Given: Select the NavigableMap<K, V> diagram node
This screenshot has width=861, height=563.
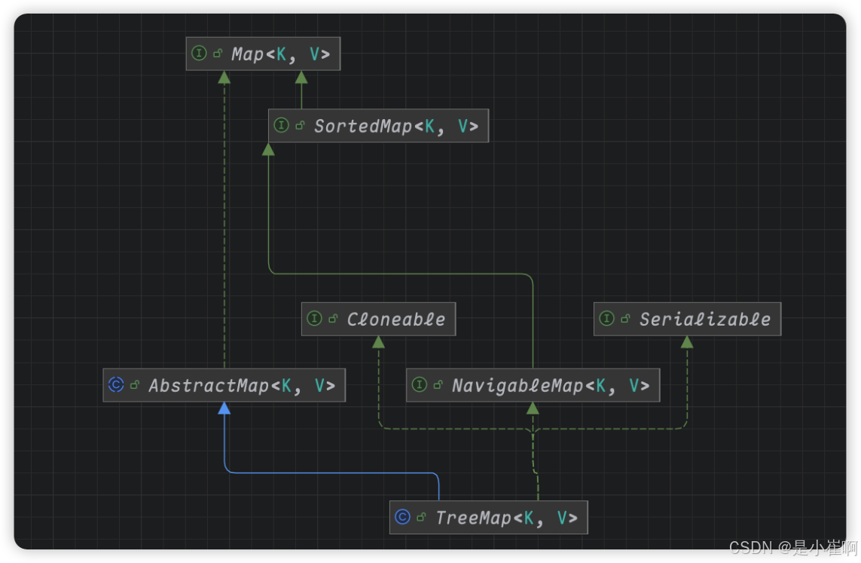Looking at the screenshot, I should point(531,385).
